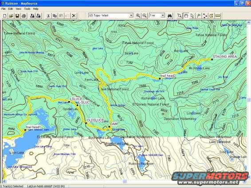
Task: Save the map with floppy icon
Action: pos(17,16)
